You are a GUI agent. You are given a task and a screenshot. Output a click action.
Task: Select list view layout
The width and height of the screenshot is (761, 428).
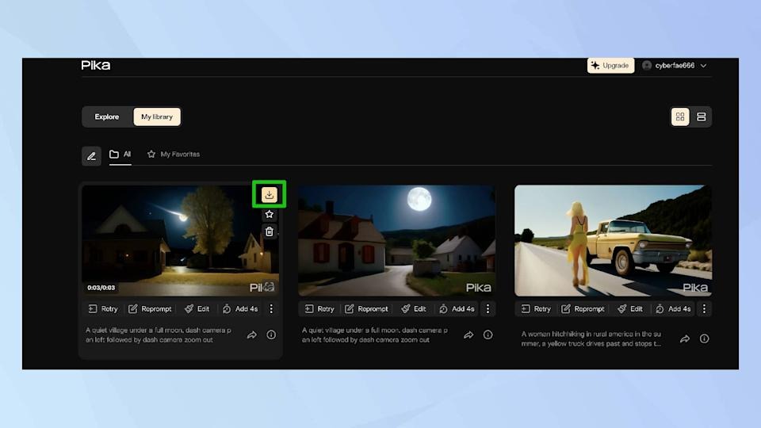pyautogui.click(x=702, y=117)
